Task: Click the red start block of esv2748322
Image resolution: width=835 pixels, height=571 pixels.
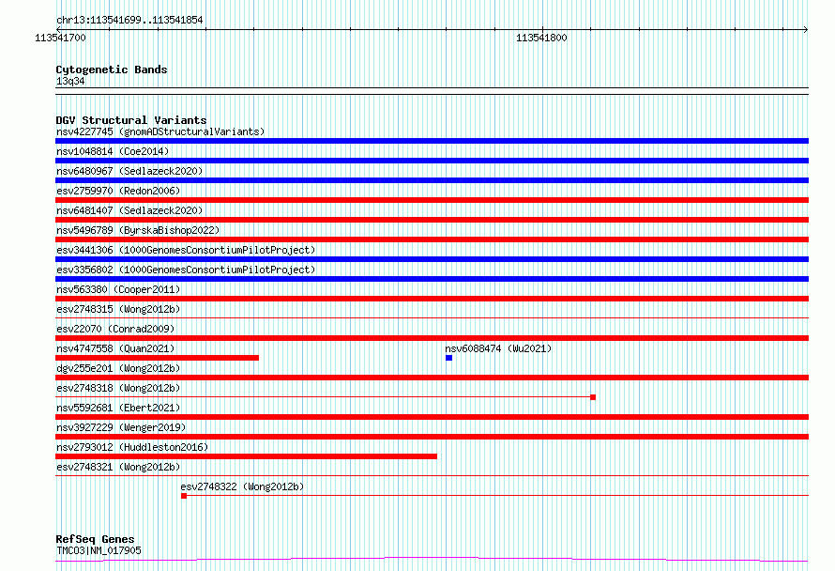Action: (x=184, y=496)
